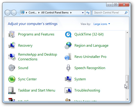The height and width of the screenshot is (107, 135).
Task: Click the search magnifier icon
Action: (126, 13)
